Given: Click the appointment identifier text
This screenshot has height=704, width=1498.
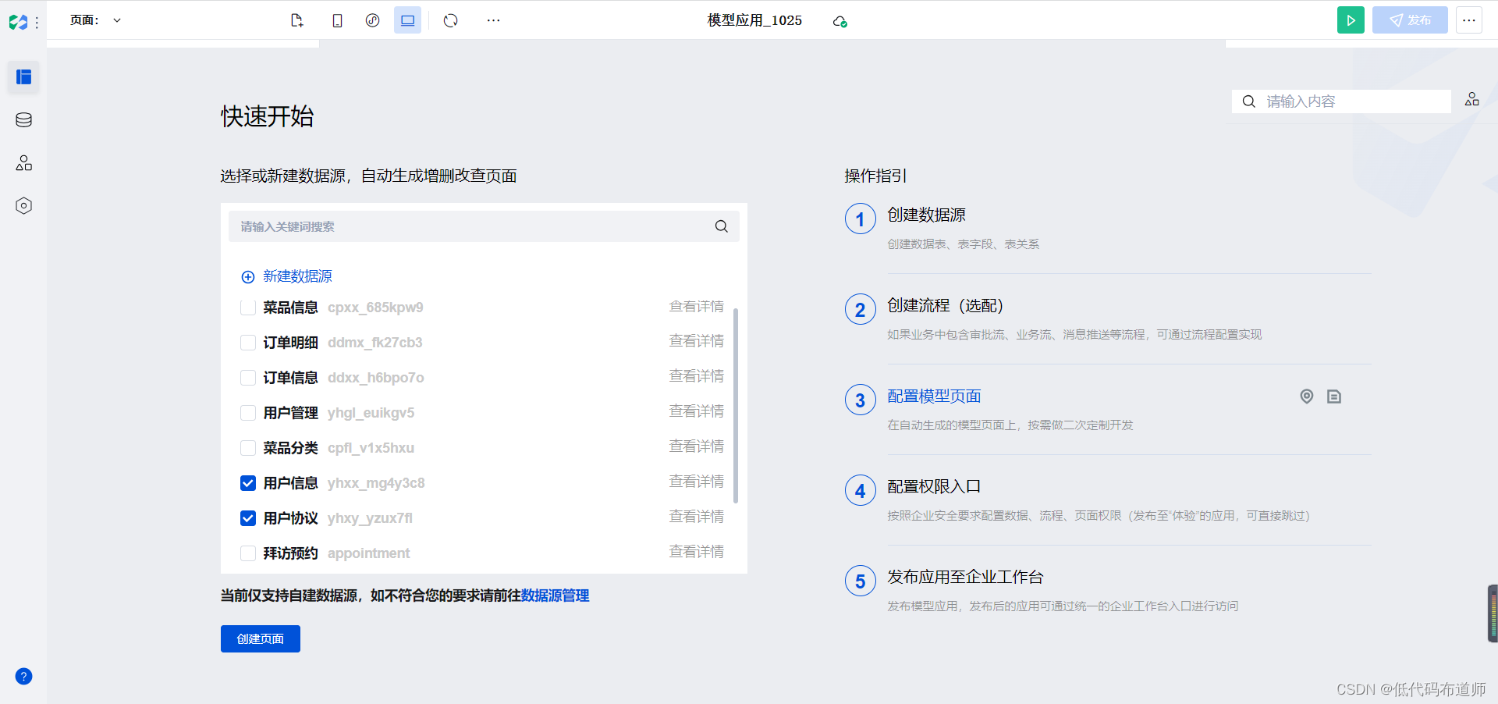Looking at the screenshot, I should coord(368,553).
